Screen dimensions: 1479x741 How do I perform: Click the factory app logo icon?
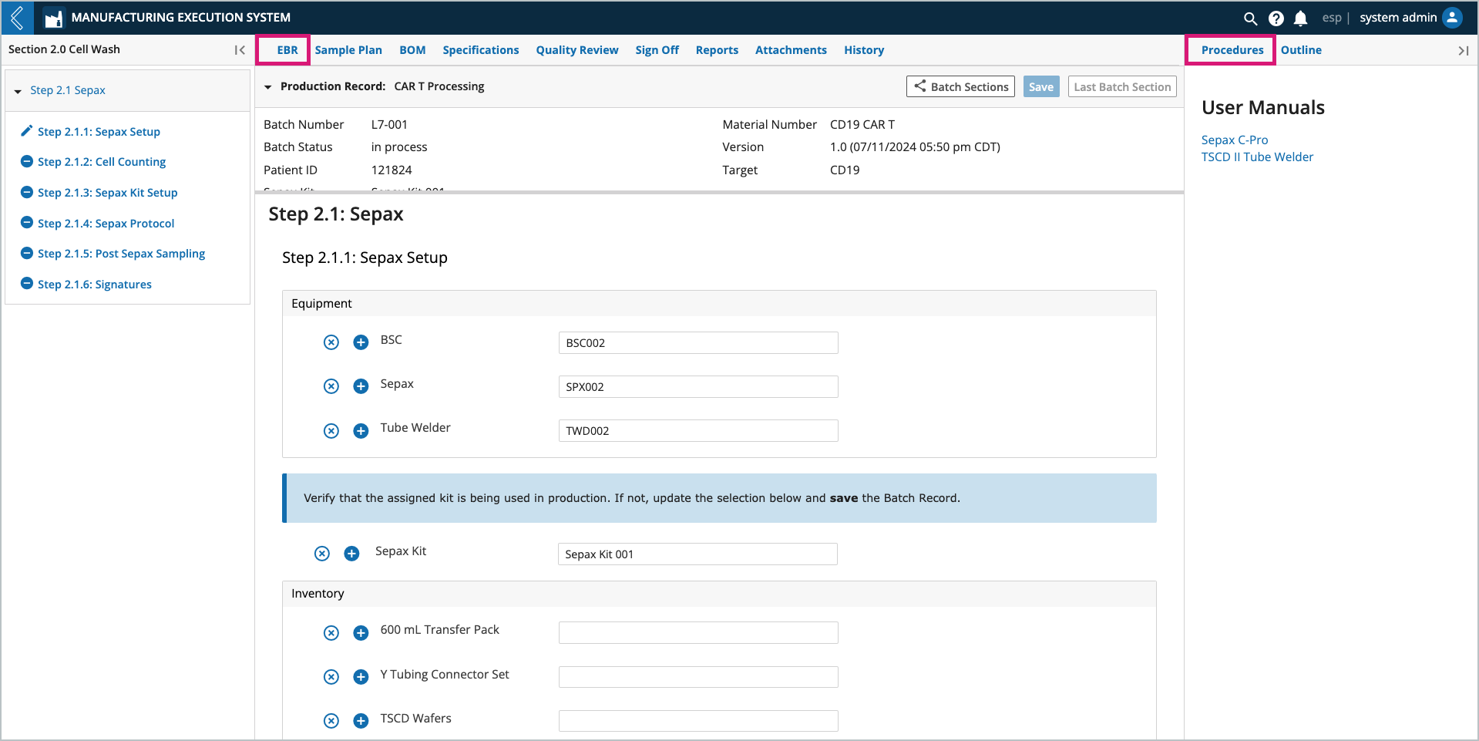pos(53,19)
